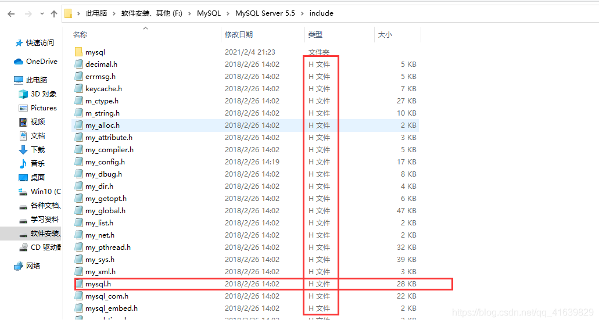Viewport: 599px width, 323px height.
Task: Expand the chevron after MySQL Server 5.5
Action: tap(302, 13)
